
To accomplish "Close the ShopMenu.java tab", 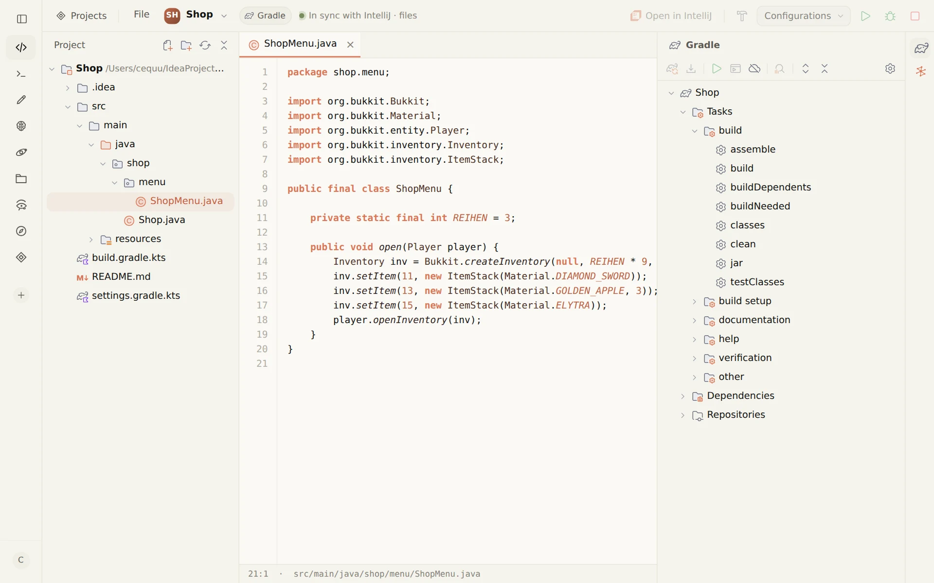I will coord(350,45).
